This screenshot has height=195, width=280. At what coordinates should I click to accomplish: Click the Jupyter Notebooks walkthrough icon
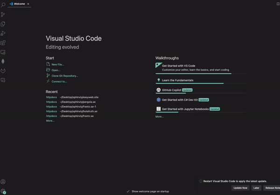tap(159, 109)
